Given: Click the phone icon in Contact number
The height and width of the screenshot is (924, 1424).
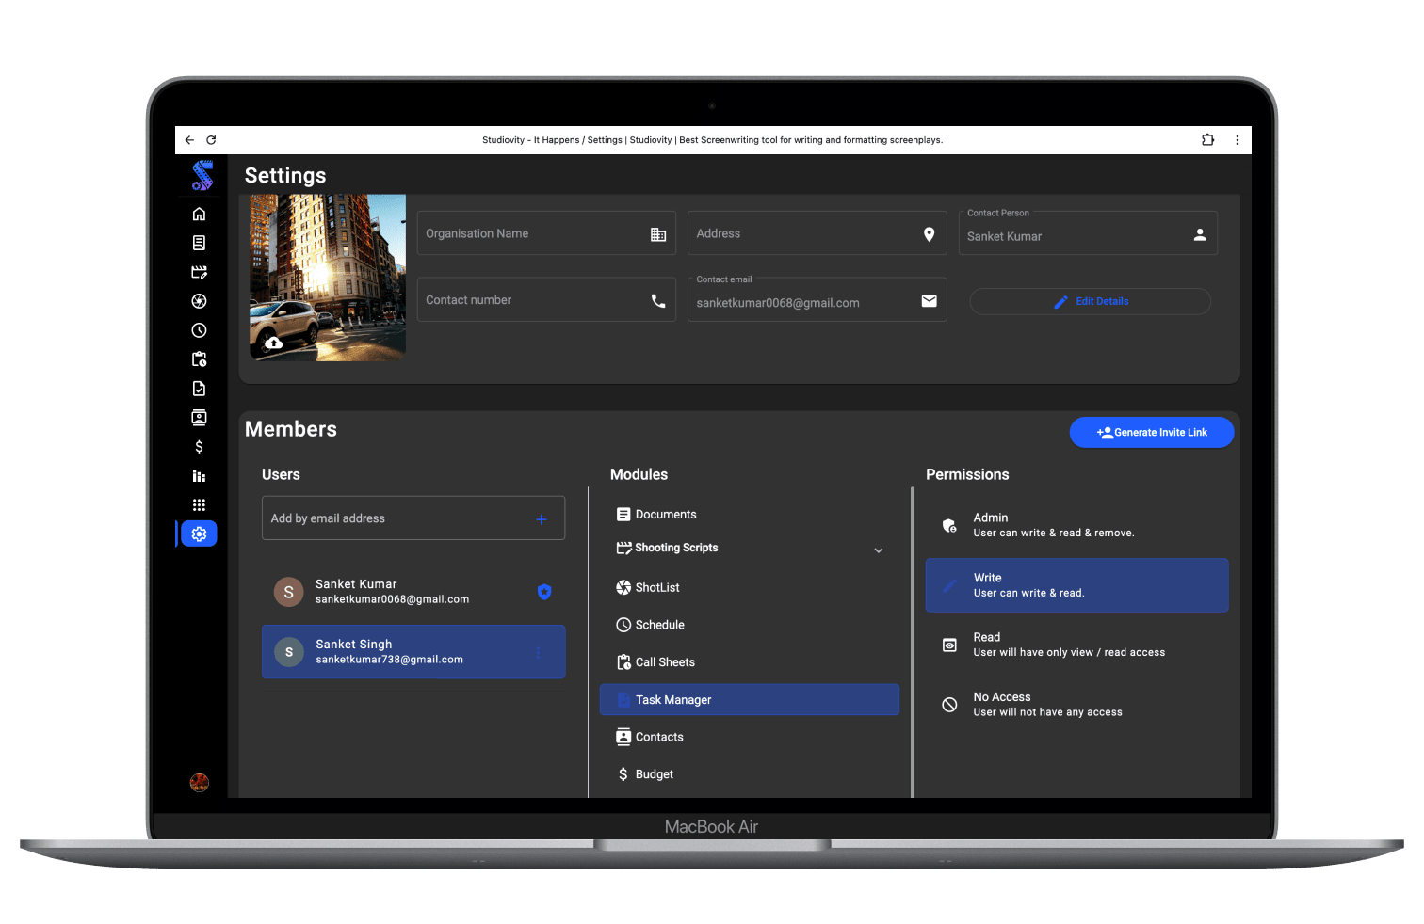Looking at the screenshot, I should click(658, 301).
